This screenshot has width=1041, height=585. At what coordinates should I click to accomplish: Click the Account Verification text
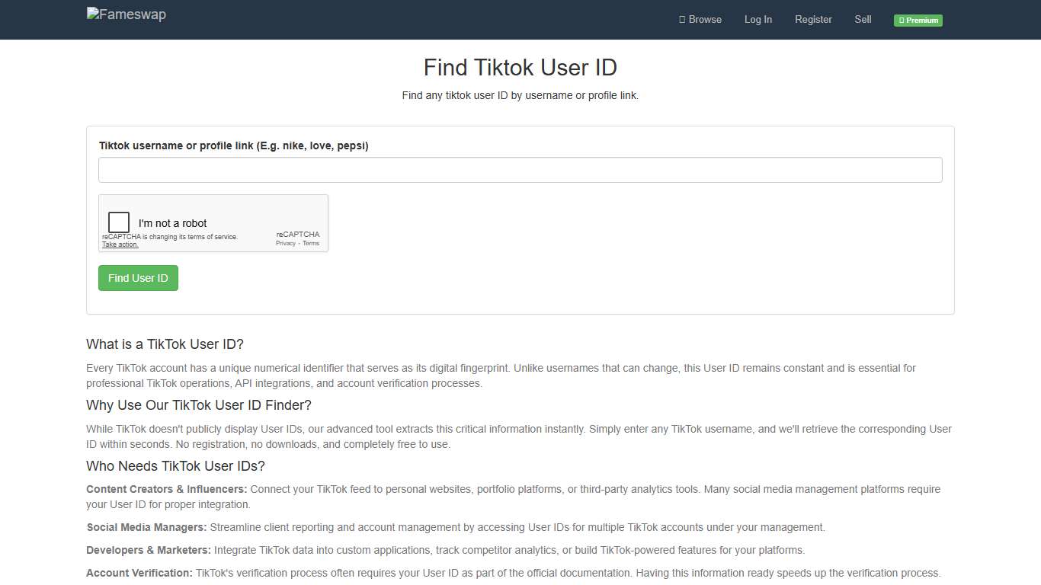pyautogui.click(x=139, y=573)
